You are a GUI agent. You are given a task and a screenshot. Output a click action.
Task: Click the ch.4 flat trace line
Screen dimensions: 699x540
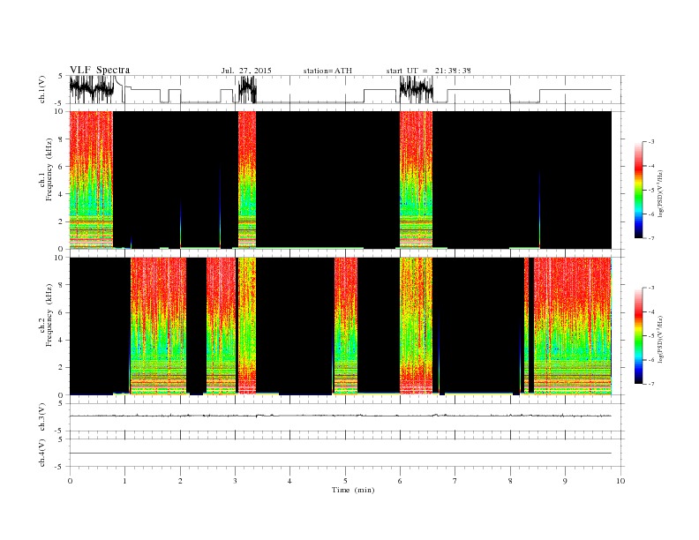pyautogui.click(x=340, y=454)
